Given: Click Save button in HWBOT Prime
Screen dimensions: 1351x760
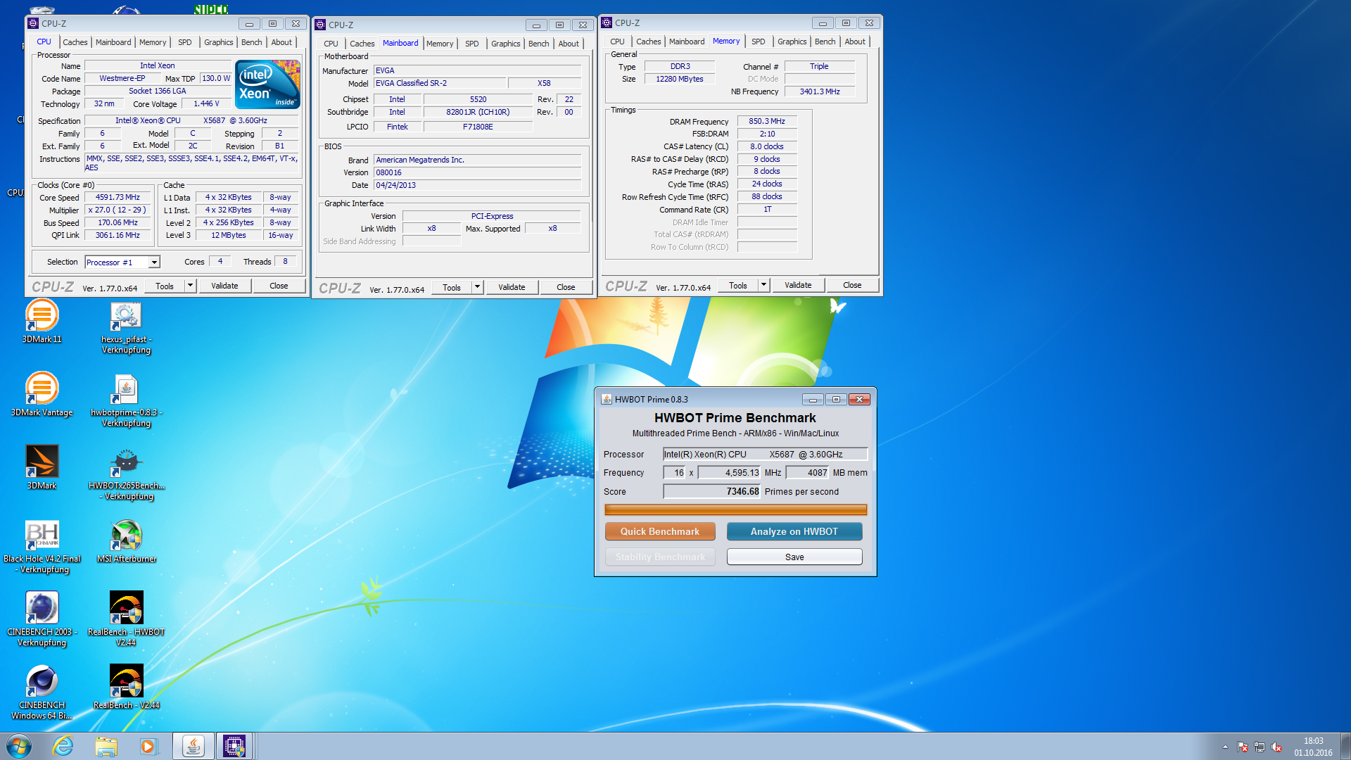Looking at the screenshot, I should click(794, 557).
